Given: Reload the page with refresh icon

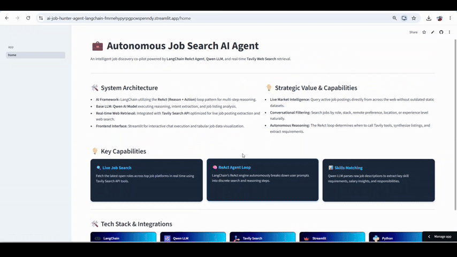Looking at the screenshot, I should click(x=28, y=18).
